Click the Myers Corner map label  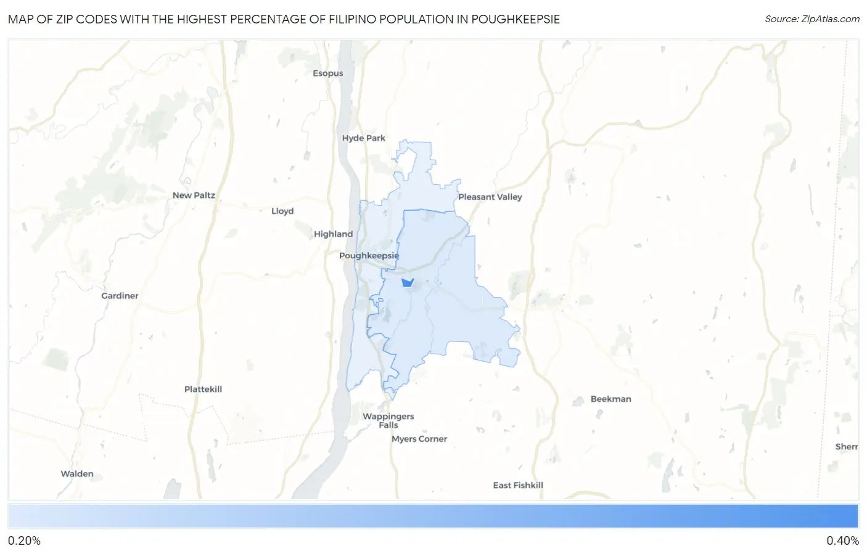pyautogui.click(x=419, y=439)
